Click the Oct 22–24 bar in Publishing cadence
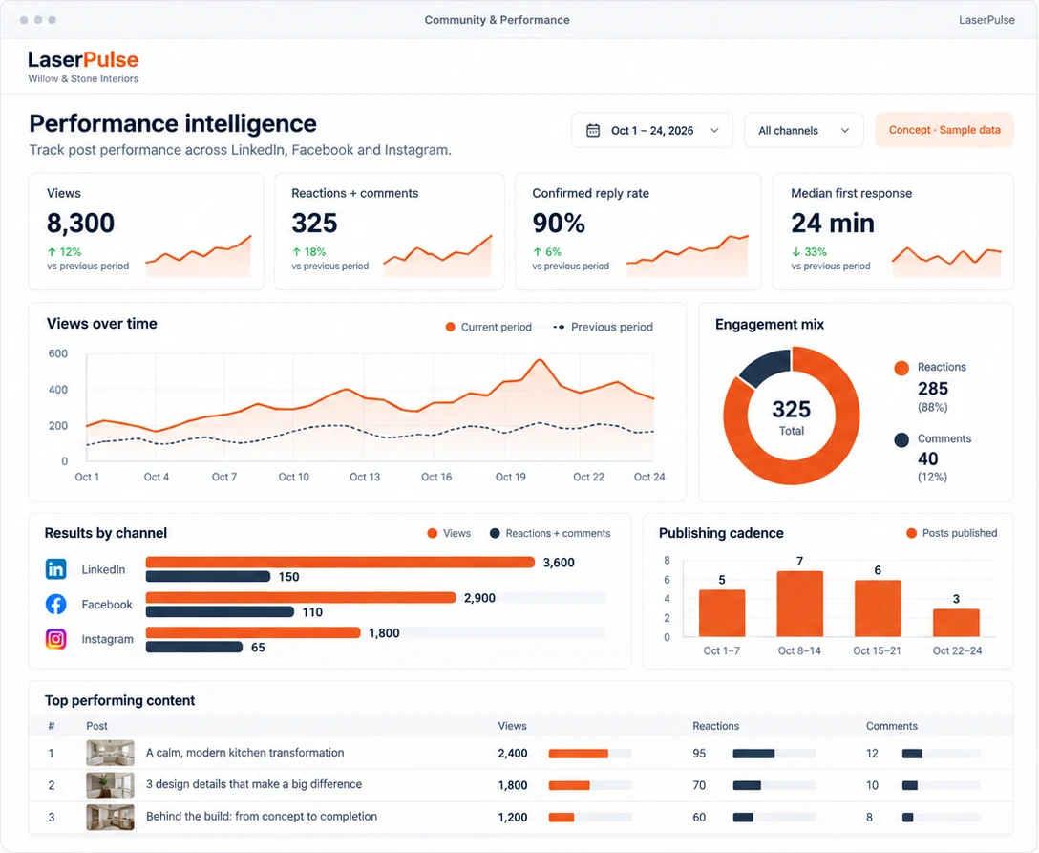1039x853 pixels. point(956,623)
